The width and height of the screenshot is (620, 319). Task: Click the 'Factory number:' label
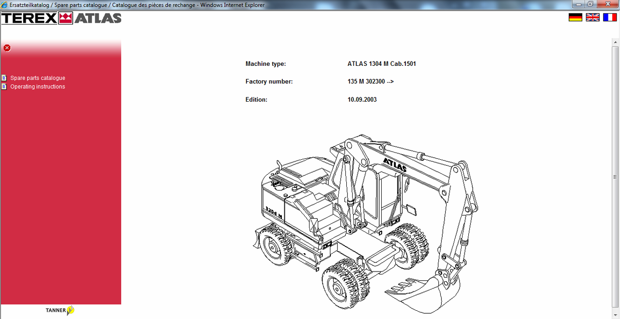[269, 82]
